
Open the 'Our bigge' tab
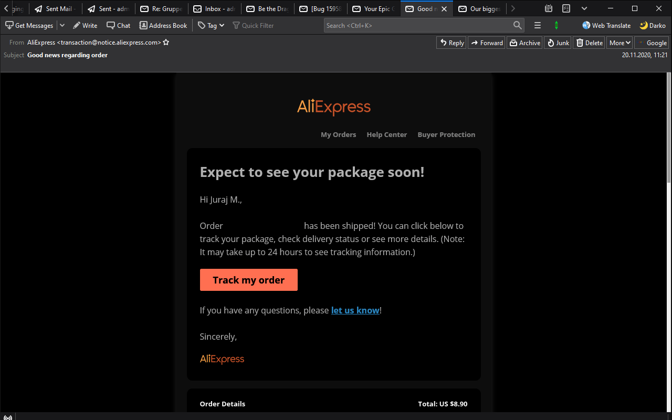click(x=480, y=9)
